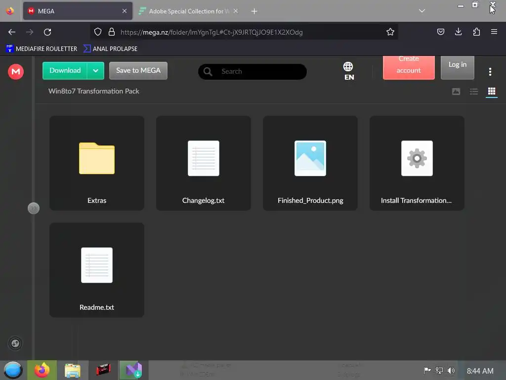This screenshot has width=506, height=380.
Task: Click the green Download button
Action: [65, 70]
